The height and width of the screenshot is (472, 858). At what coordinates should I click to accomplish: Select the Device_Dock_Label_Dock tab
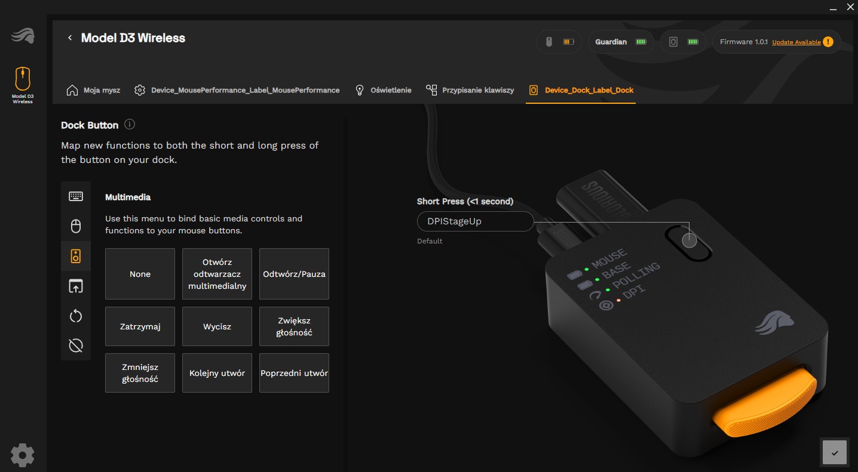pyautogui.click(x=581, y=90)
